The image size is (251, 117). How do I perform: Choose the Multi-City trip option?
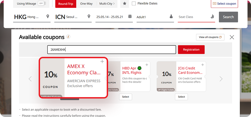107,4
